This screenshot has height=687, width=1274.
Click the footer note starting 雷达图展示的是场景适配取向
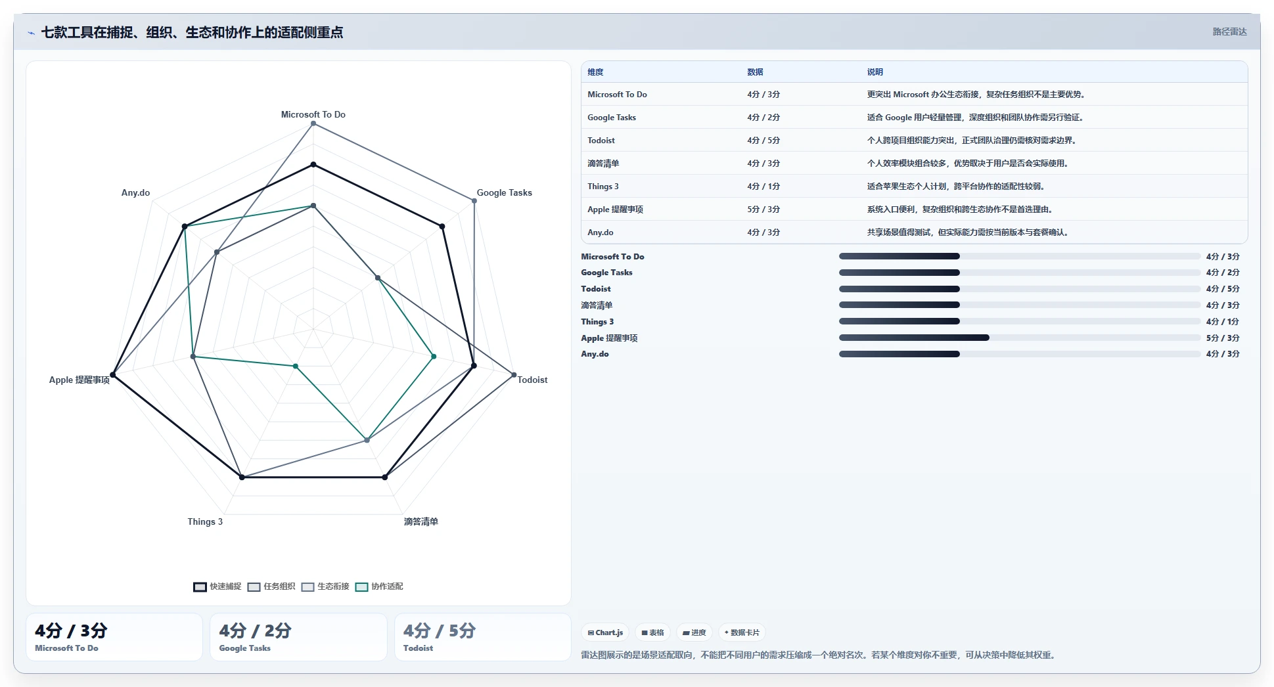(x=819, y=655)
